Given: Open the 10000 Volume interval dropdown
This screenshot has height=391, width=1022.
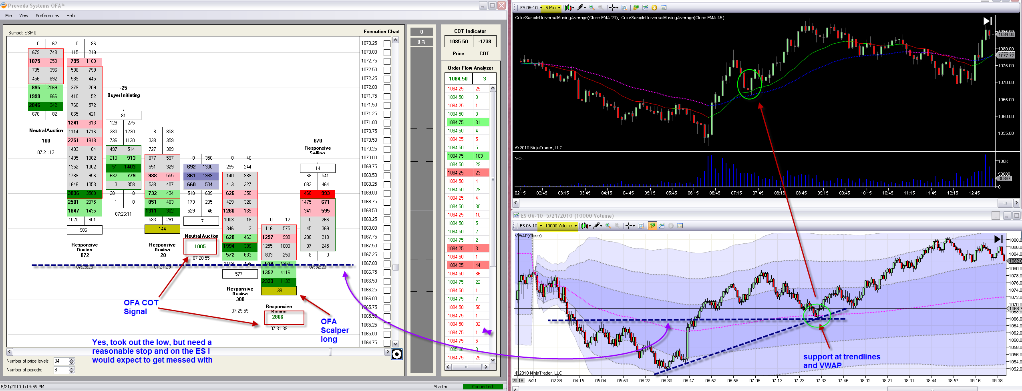Looking at the screenshot, I should click(561, 226).
